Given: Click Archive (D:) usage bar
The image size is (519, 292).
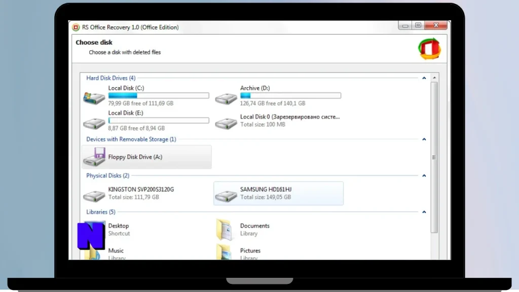Looking at the screenshot, I should [x=290, y=96].
